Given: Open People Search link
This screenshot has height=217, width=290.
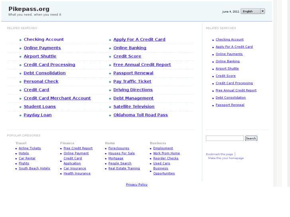Looking at the screenshot, I should point(120,163).
